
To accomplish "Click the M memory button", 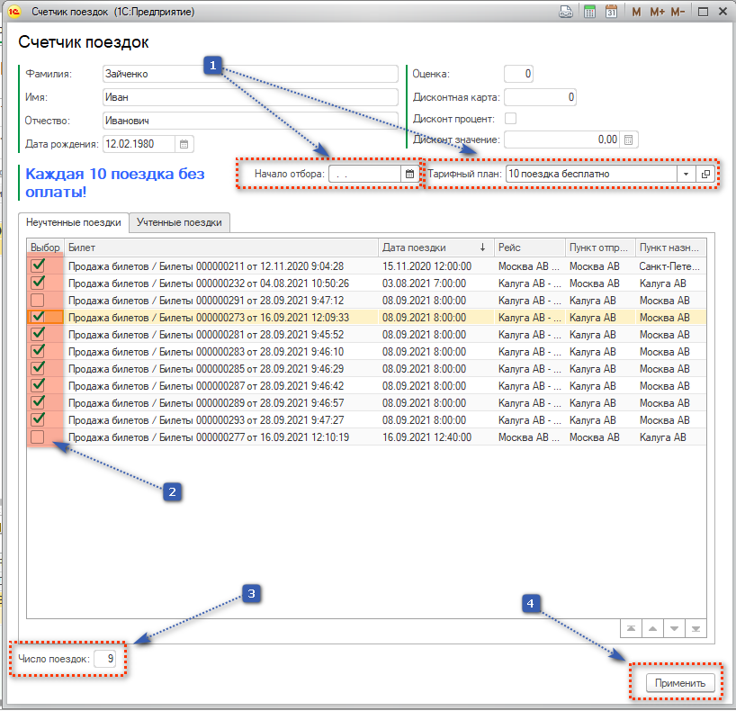I will (636, 12).
